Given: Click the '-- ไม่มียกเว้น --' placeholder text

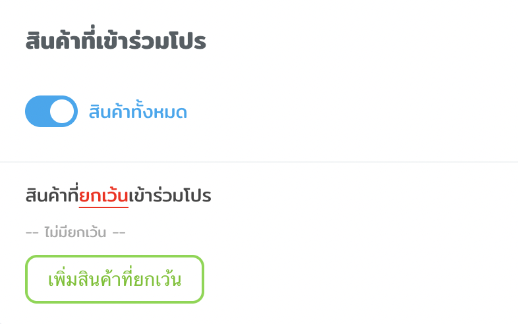Looking at the screenshot, I should click(75, 232).
